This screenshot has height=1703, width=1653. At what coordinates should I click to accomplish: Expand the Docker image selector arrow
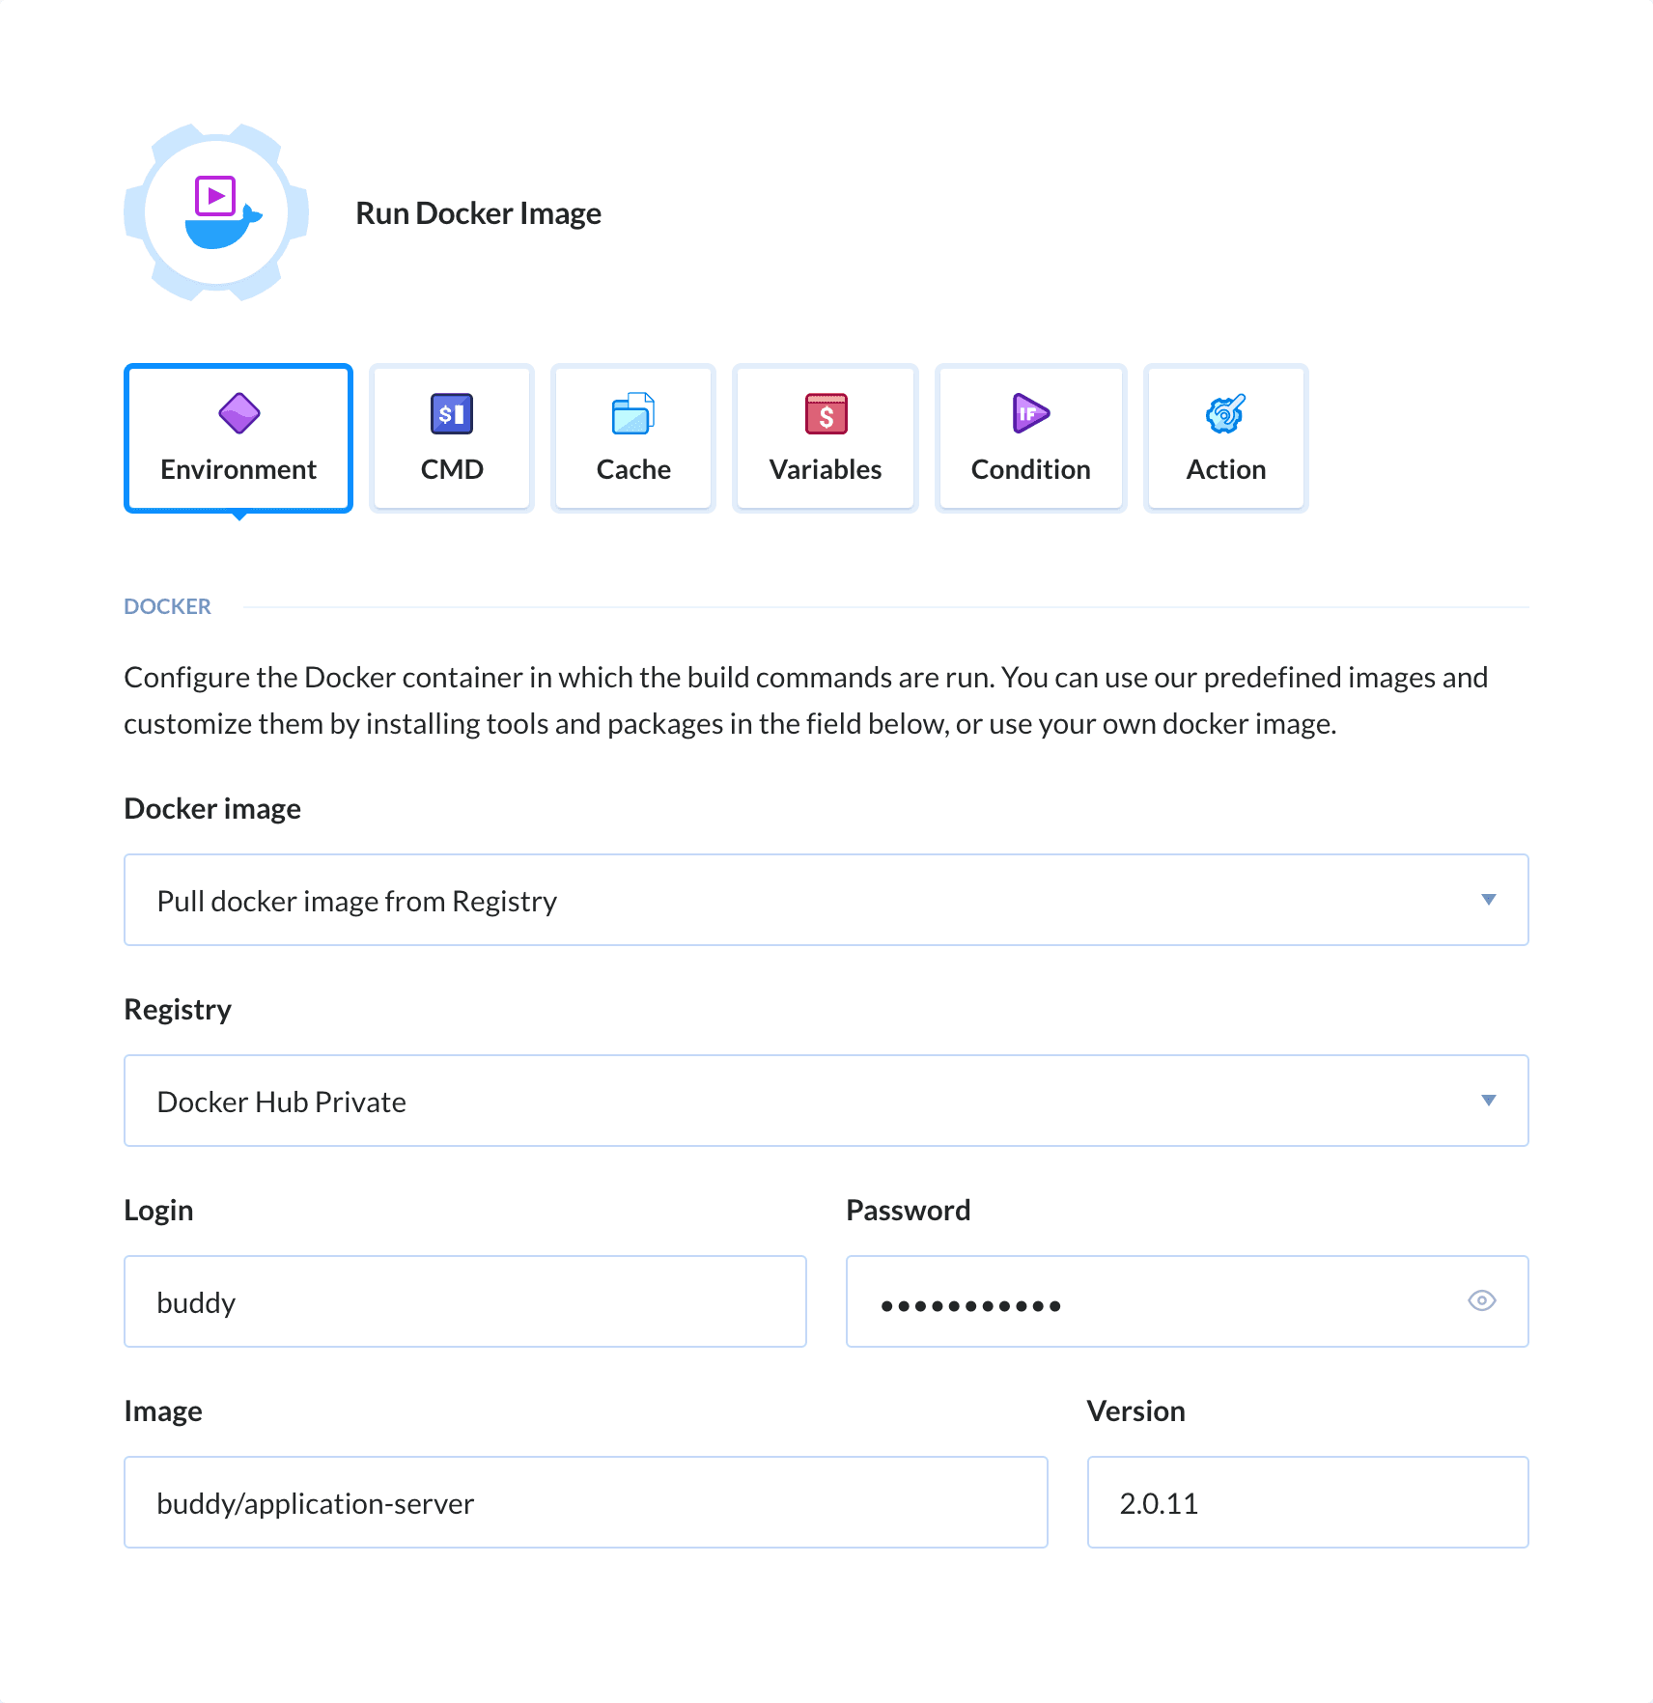pos(1488,900)
